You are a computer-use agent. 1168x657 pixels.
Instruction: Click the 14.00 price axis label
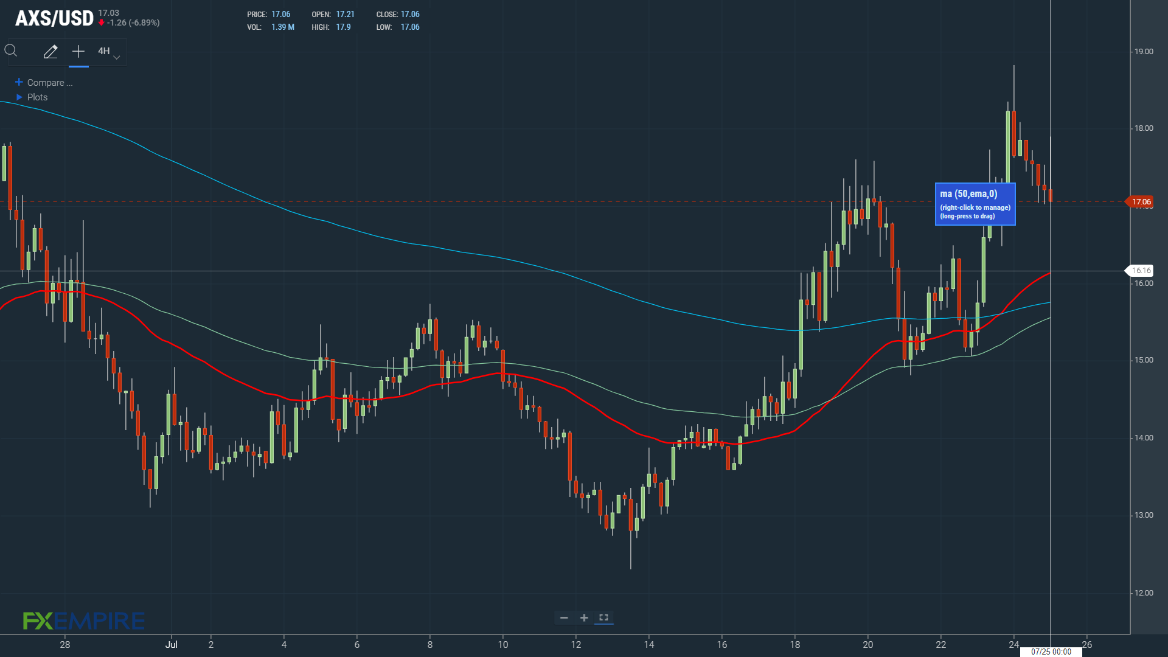click(x=1144, y=438)
